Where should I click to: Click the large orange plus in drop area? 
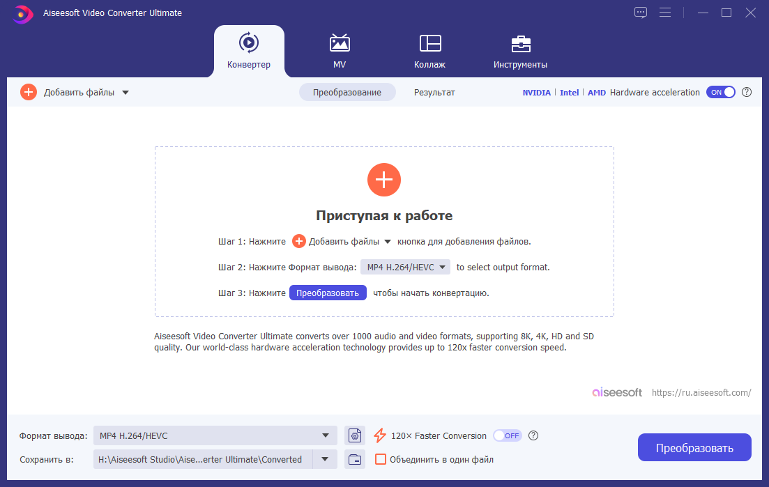(x=384, y=180)
